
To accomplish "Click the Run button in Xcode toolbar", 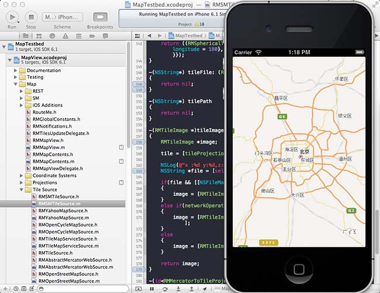I will point(12,17).
